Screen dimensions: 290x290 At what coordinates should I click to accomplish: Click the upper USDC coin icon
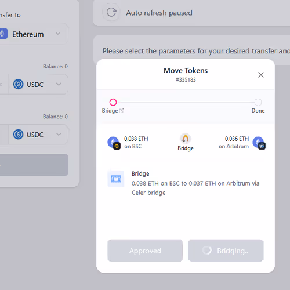[x=18, y=84]
